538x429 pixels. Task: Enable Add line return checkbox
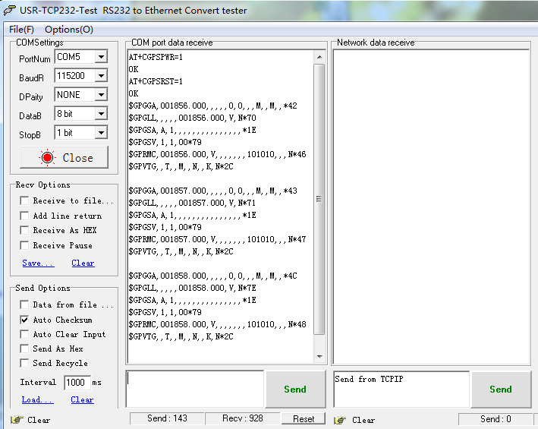(24, 216)
